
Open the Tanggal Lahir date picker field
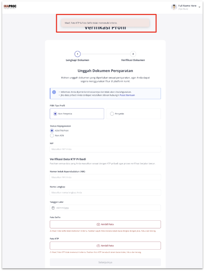click(105, 208)
